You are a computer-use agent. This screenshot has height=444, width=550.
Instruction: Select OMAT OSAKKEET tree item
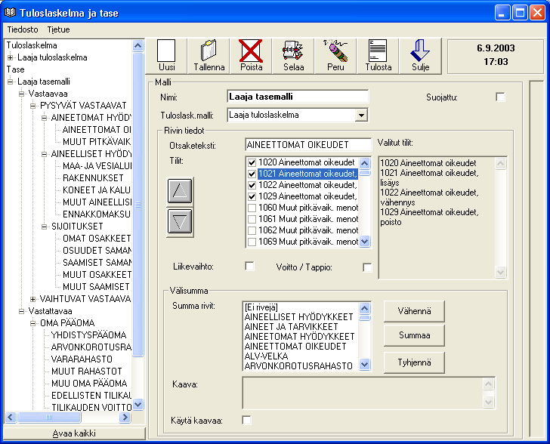[x=97, y=239]
